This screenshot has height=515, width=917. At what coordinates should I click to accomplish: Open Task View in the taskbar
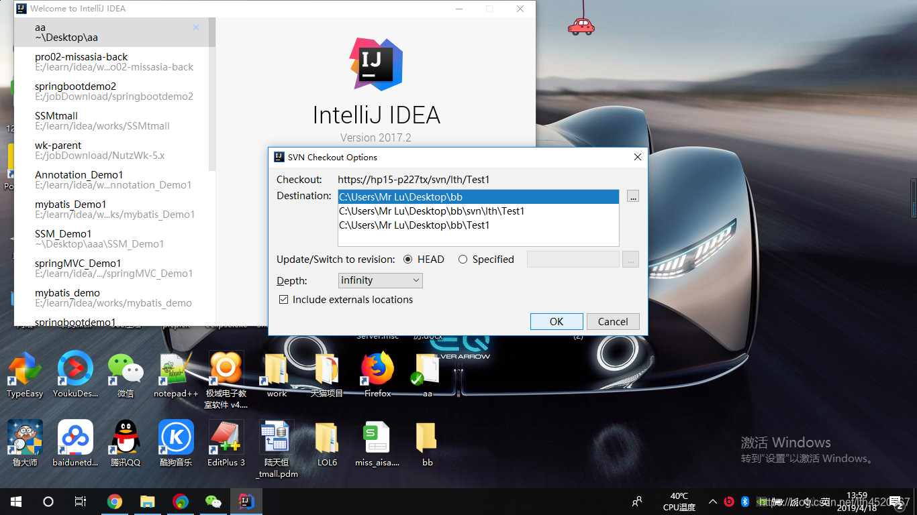(x=81, y=502)
